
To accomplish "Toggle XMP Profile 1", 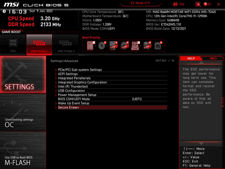I will tap(39, 45).
